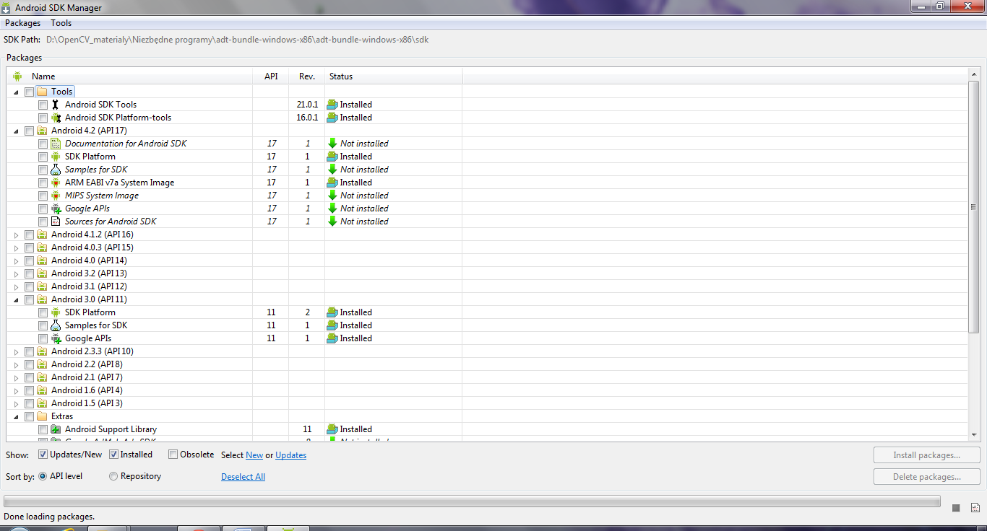Expand the Android 3.2 (API 13) group
This screenshot has width=987, height=531.
17,273
